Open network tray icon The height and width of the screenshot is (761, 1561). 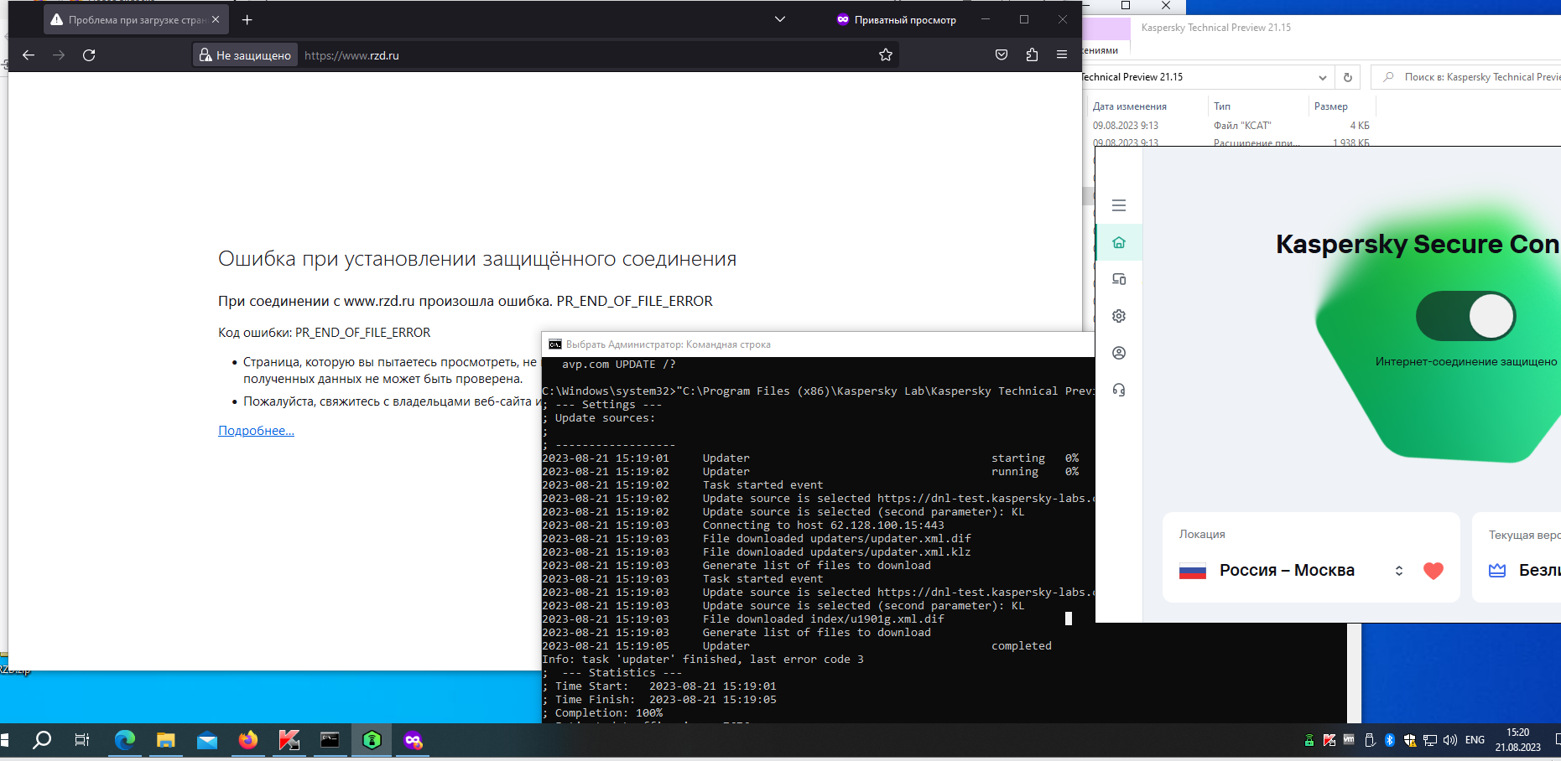coord(1430,740)
